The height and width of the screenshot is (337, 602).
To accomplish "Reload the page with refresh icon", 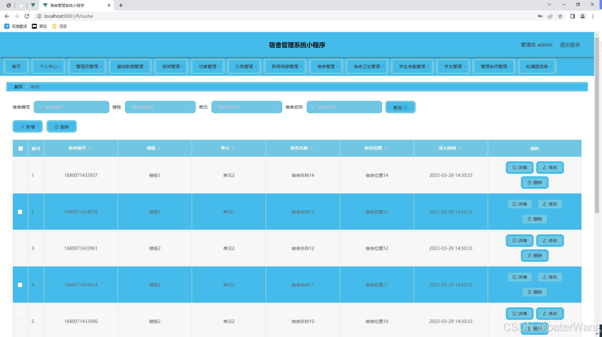I will pyautogui.click(x=27, y=16).
